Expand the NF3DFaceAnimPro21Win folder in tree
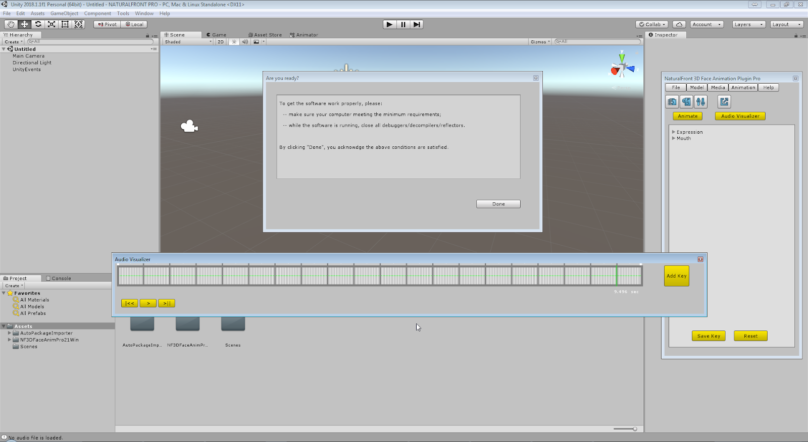 tap(10, 340)
